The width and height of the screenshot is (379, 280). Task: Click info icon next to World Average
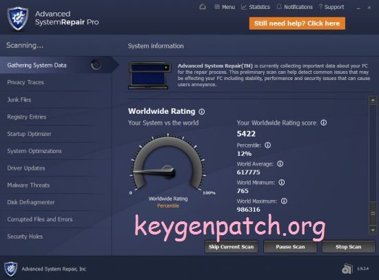coord(280,164)
